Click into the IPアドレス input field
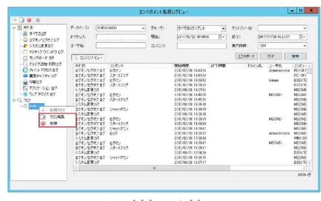Screen dimensions: 321x201 (x=121, y=37)
